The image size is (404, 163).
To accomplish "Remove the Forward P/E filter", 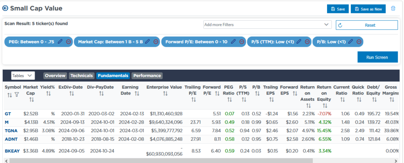I will tap(242, 42).
